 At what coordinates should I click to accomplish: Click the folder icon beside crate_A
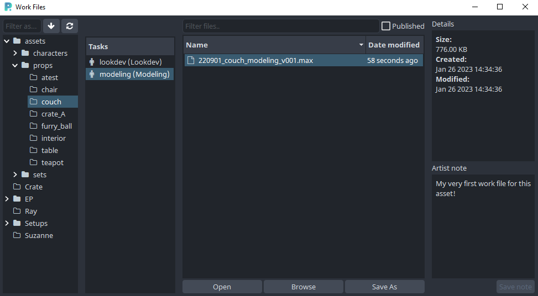pyautogui.click(x=34, y=114)
